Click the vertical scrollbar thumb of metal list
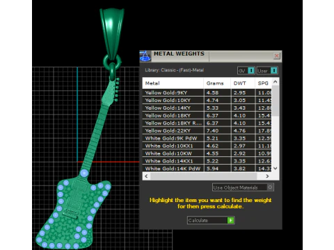This screenshot has width=334, height=250. click(276, 101)
